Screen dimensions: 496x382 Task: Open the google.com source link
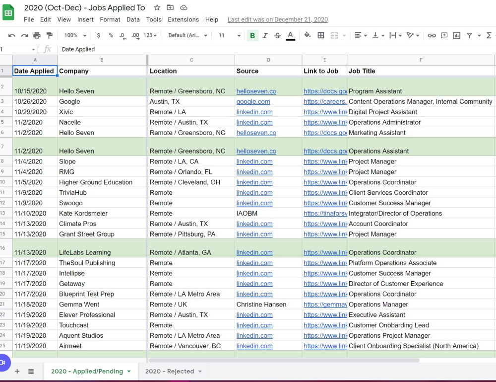[253, 102]
